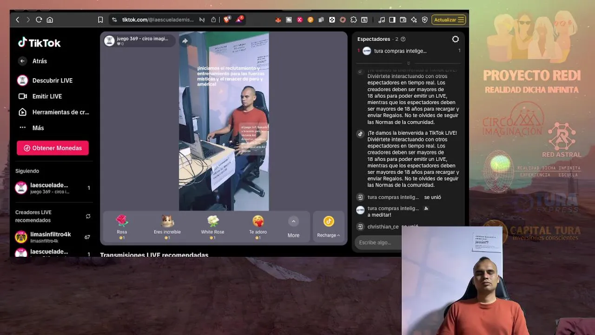Open chat settings gear icon

(456, 39)
